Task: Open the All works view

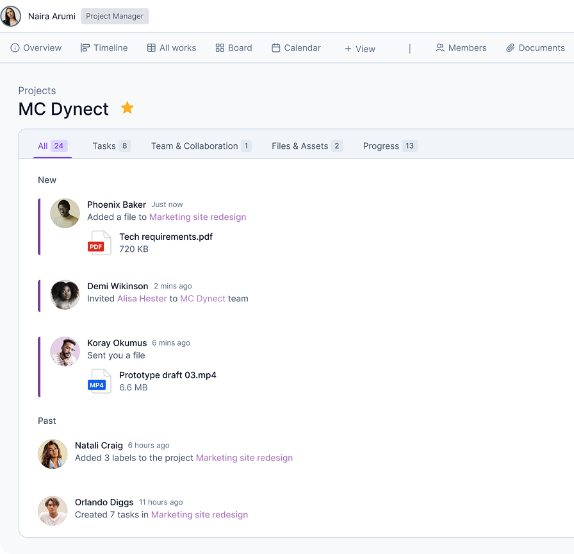Action: click(x=172, y=48)
